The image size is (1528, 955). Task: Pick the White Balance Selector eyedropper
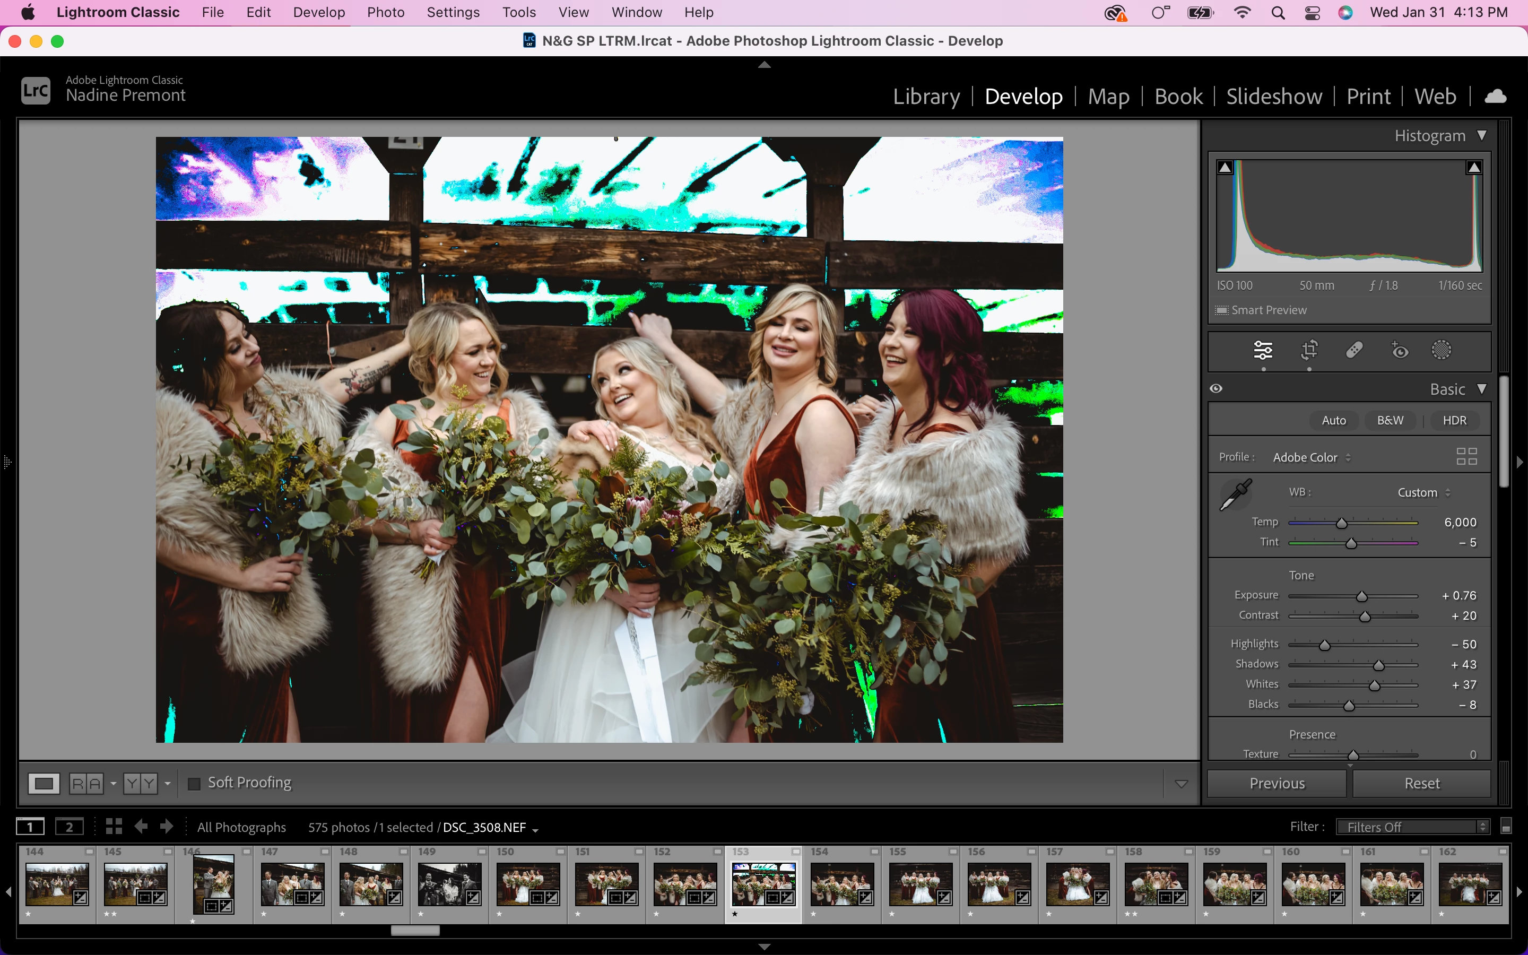[x=1236, y=494]
